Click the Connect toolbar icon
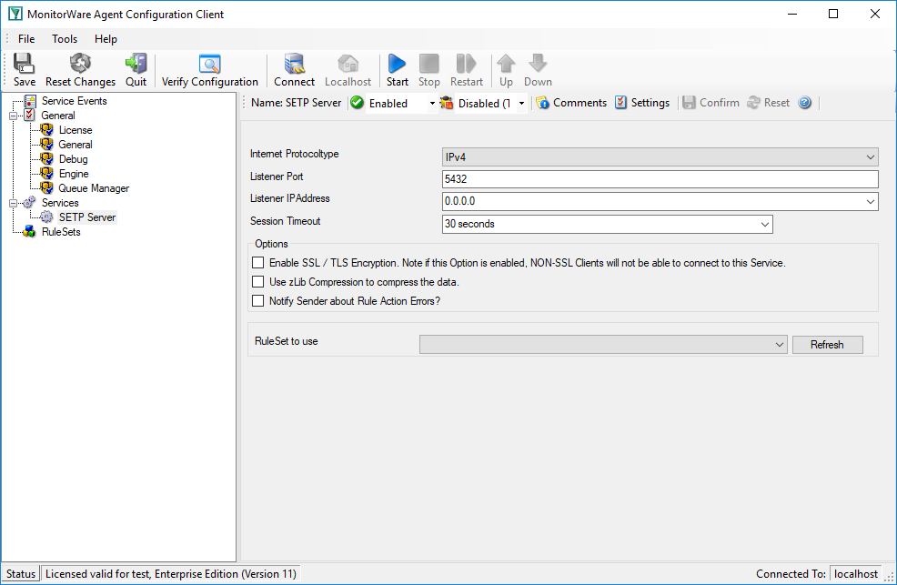This screenshot has height=585, width=897. pos(294,64)
